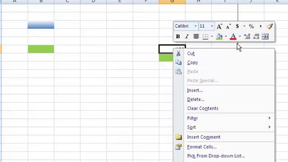
Task: Apply comma style format
Action: tap(261, 26)
